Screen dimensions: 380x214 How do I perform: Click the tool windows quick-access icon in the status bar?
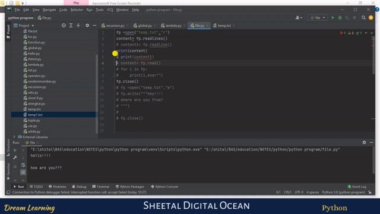coord(8,193)
